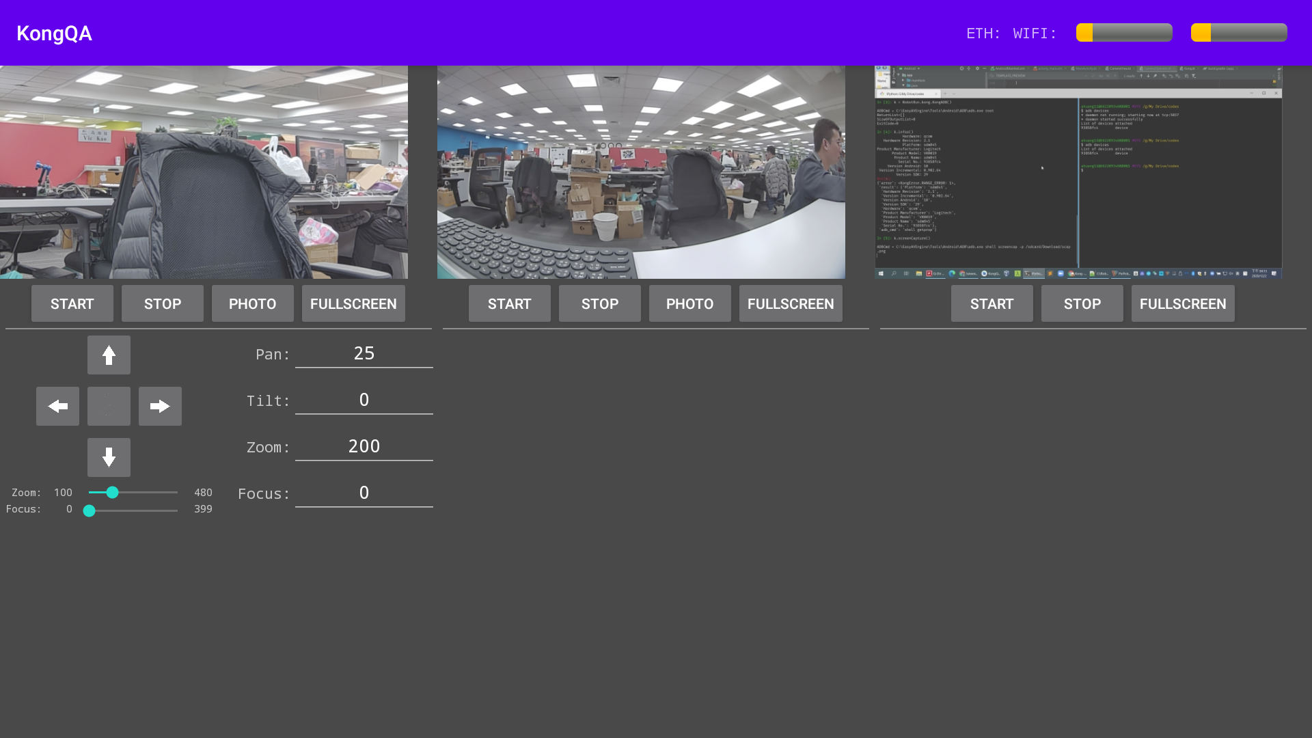Click START under the first camera feed
This screenshot has width=1312, height=738.
click(72, 304)
